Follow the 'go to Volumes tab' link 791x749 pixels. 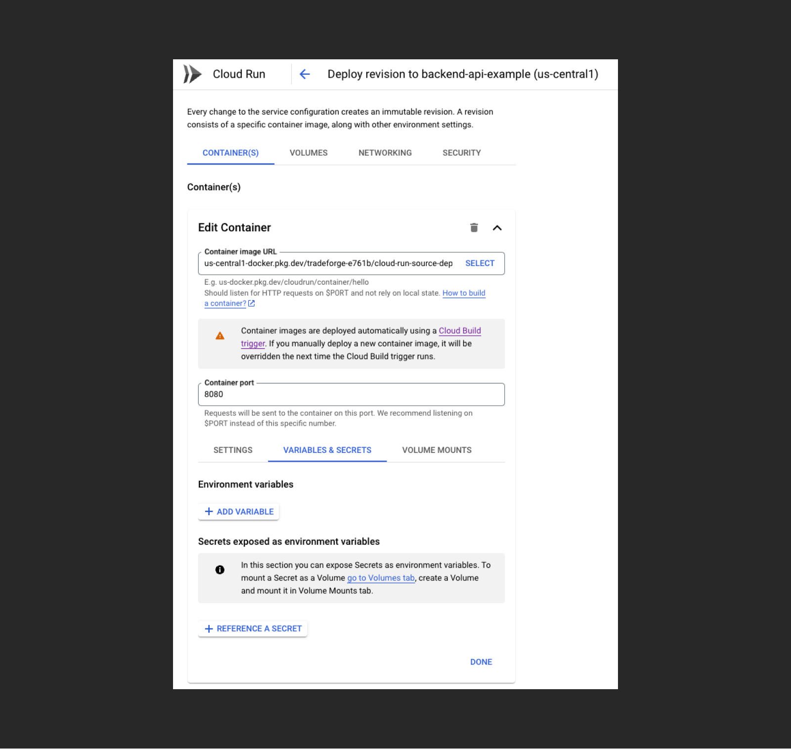[x=381, y=577]
